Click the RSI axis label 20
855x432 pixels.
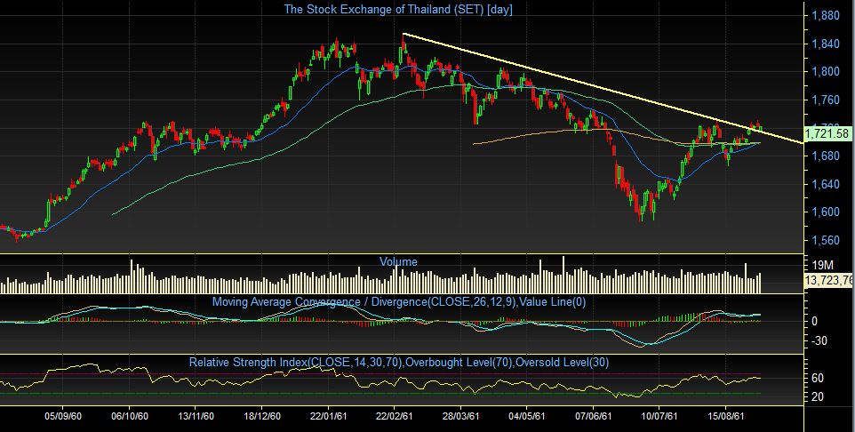click(x=818, y=396)
